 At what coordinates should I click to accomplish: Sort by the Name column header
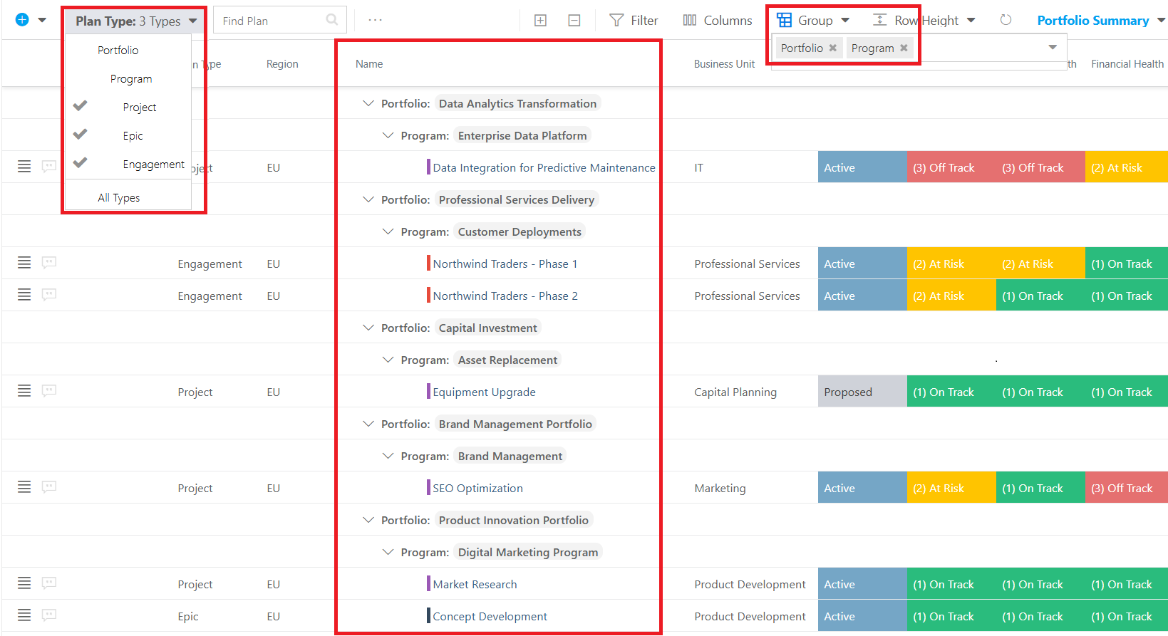[x=369, y=63]
